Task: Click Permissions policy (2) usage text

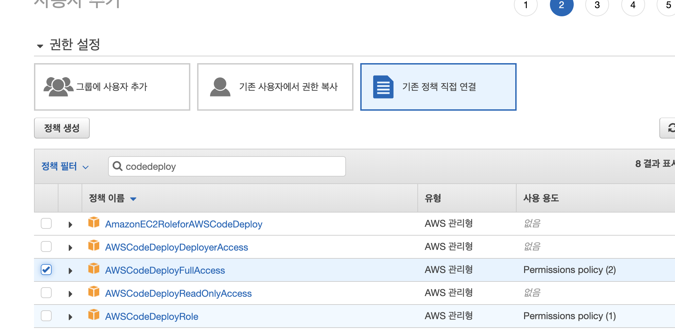Action: [x=570, y=270]
